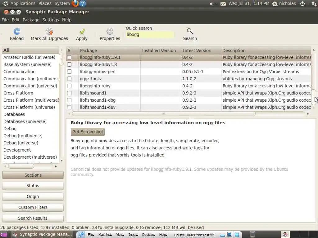Image resolution: width=318 pixels, height=238 pixels.
Task: Click sections list scroll-down arrow
Action: 61,161
